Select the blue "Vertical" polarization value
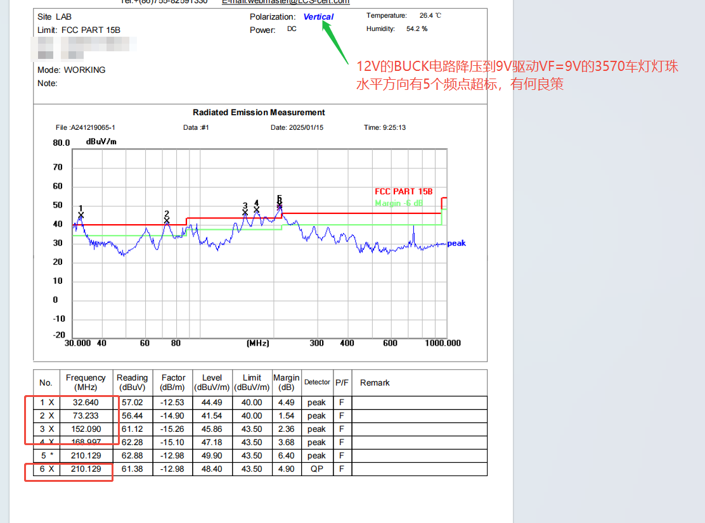The height and width of the screenshot is (523, 705). tap(318, 16)
